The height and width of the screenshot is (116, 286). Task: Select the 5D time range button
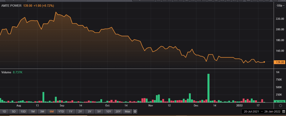14,111
